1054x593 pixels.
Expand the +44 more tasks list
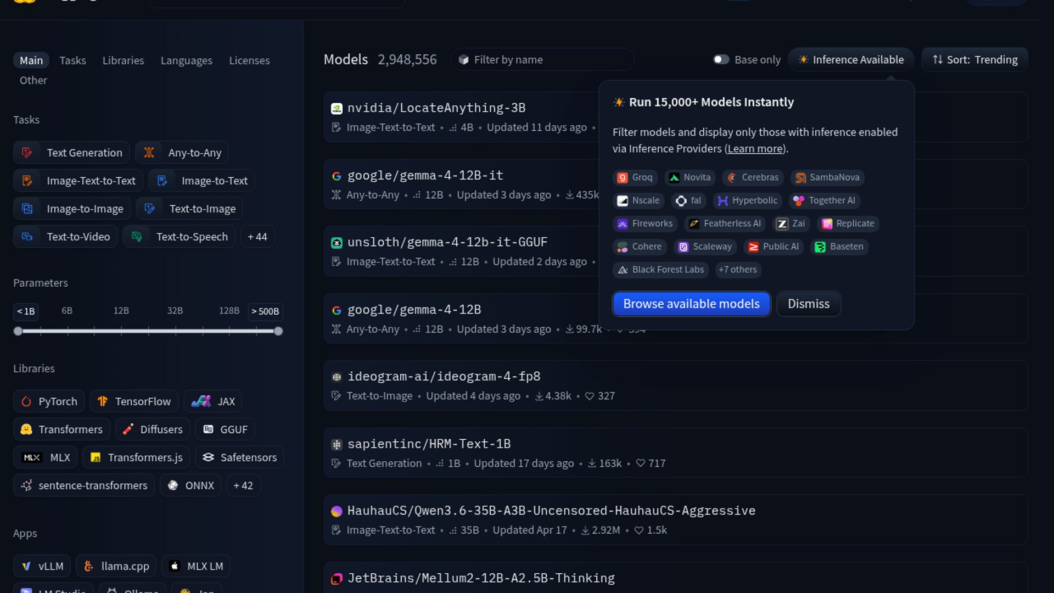pos(257,237)
